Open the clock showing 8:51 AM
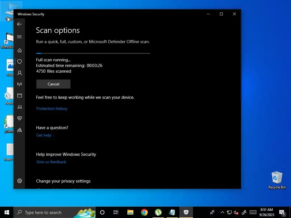291x218 pixels. click(x=267, y=212)
